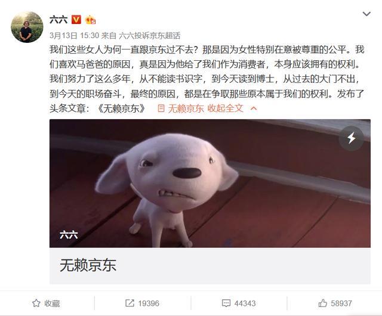Viewport: 382px width, 316px height.
Task: Click the 六六 watermark on the cover image
Action: tap(69, 235)
